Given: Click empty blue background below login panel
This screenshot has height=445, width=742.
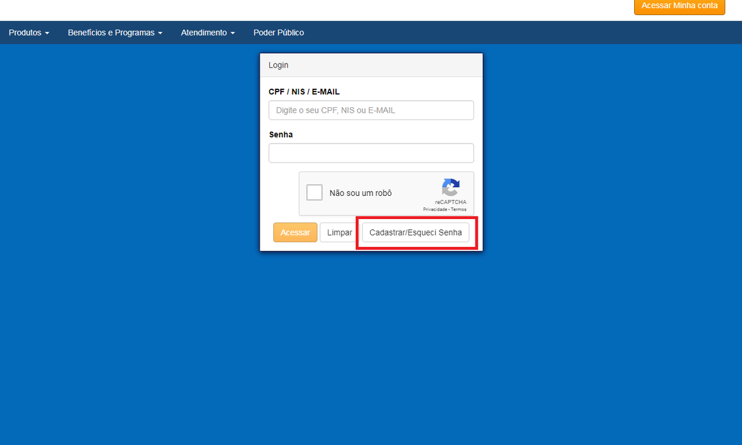Looking at the screenshot, I should pyautogui.click(x=371, y=341).
